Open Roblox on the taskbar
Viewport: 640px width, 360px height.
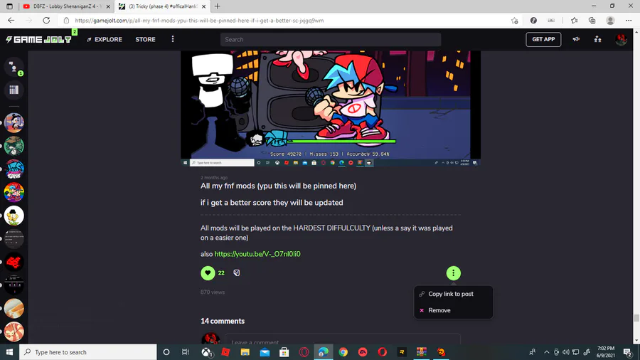[225, 352]
